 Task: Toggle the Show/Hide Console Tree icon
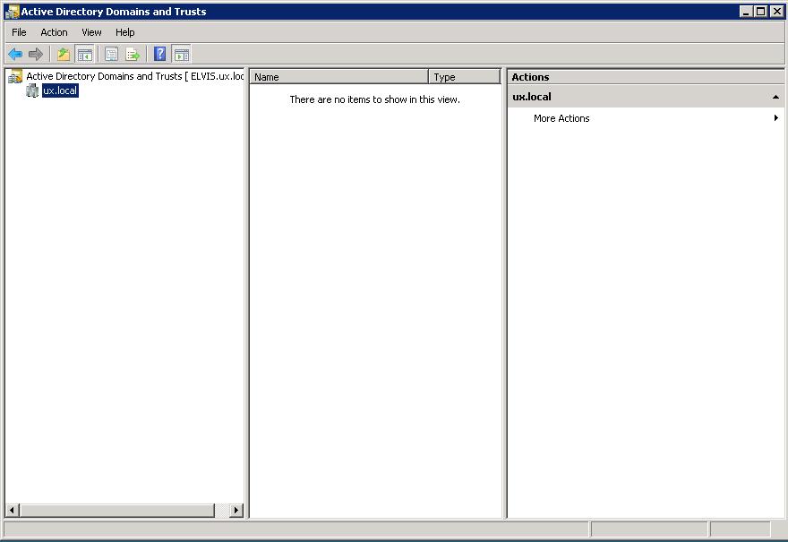(x=84, y=55)
